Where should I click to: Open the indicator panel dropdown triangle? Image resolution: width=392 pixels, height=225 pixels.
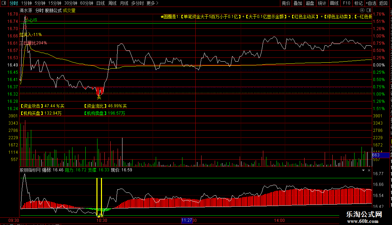[363, 170]
